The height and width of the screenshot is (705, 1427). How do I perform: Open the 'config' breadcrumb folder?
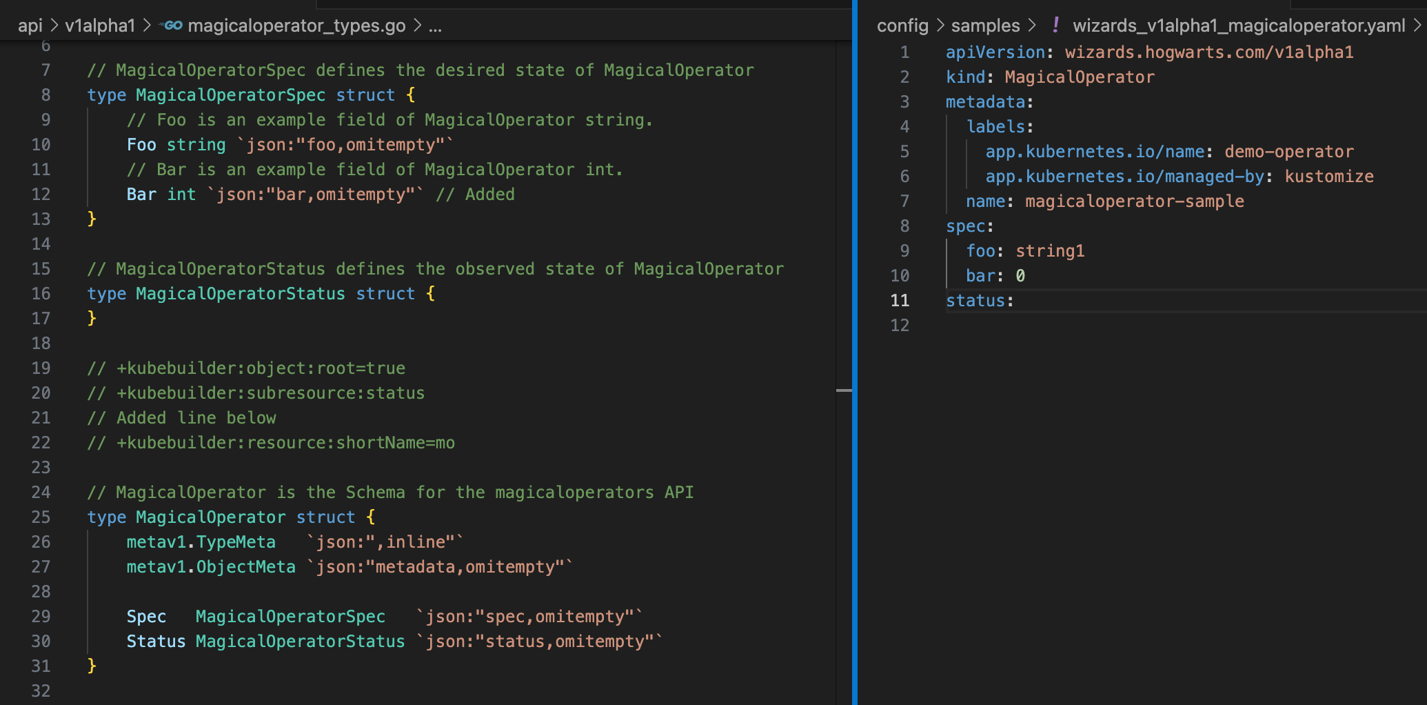[x=902, y=26]
